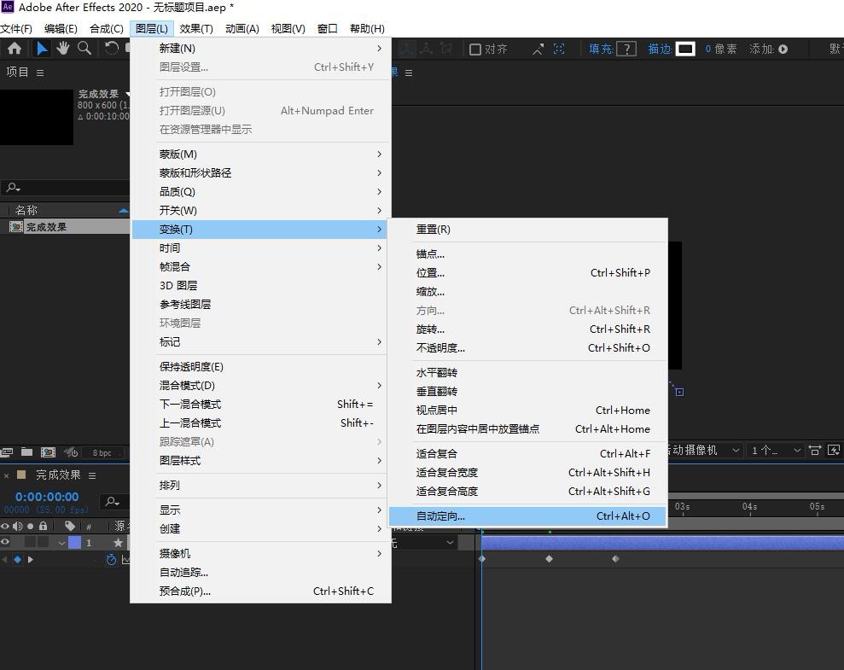The width and height of the screenshot is (844, 670).
Task: Open the 完成效果 timeline panel menu
Action: tap(92, 475)
